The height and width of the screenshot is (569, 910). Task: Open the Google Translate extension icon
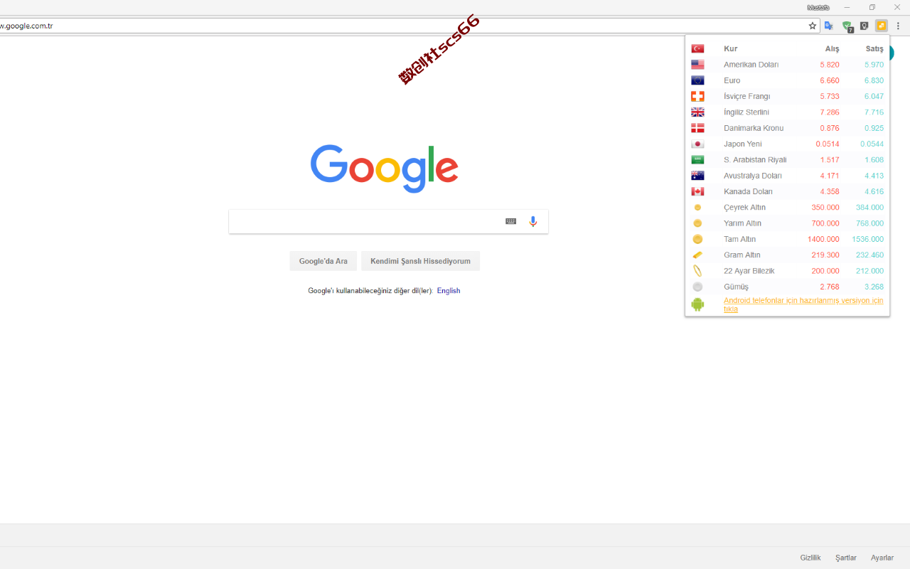[x=829, y=26]
